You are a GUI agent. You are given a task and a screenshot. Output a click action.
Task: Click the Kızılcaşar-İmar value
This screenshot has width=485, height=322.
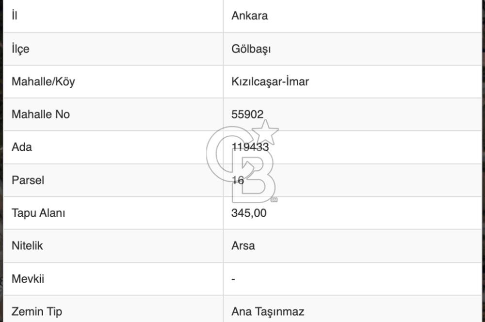(270, 81)
